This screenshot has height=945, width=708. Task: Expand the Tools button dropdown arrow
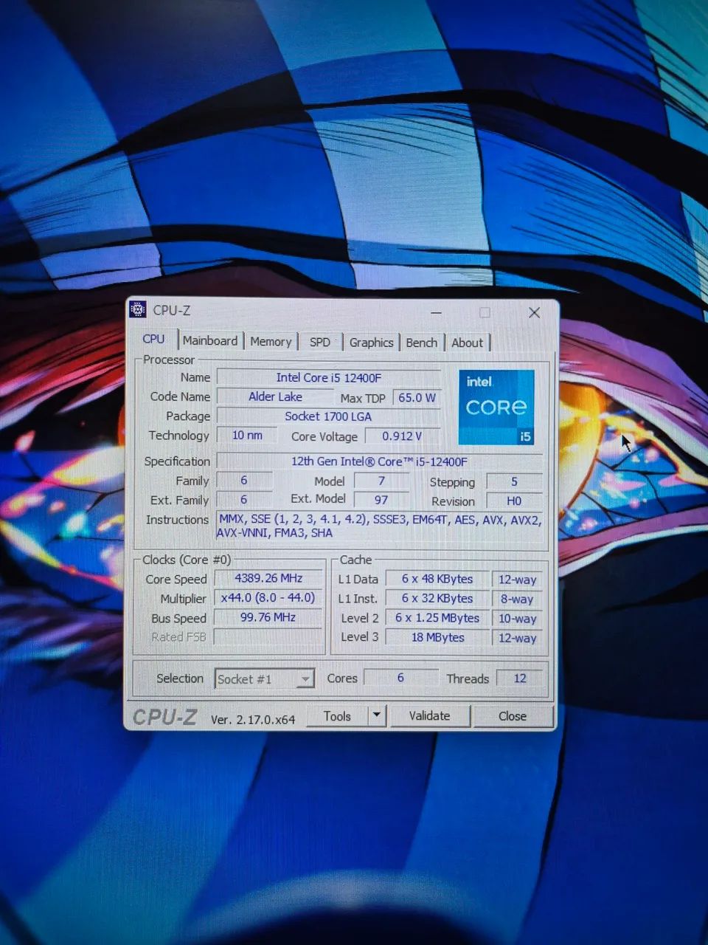[x=377, y=715]
